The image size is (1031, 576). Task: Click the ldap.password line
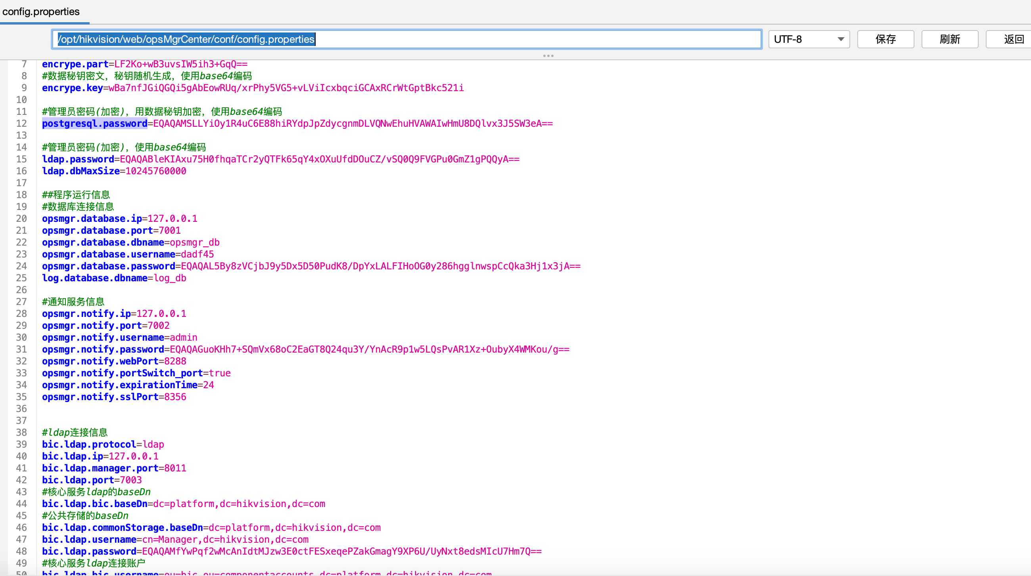click(x=280, y=159)
